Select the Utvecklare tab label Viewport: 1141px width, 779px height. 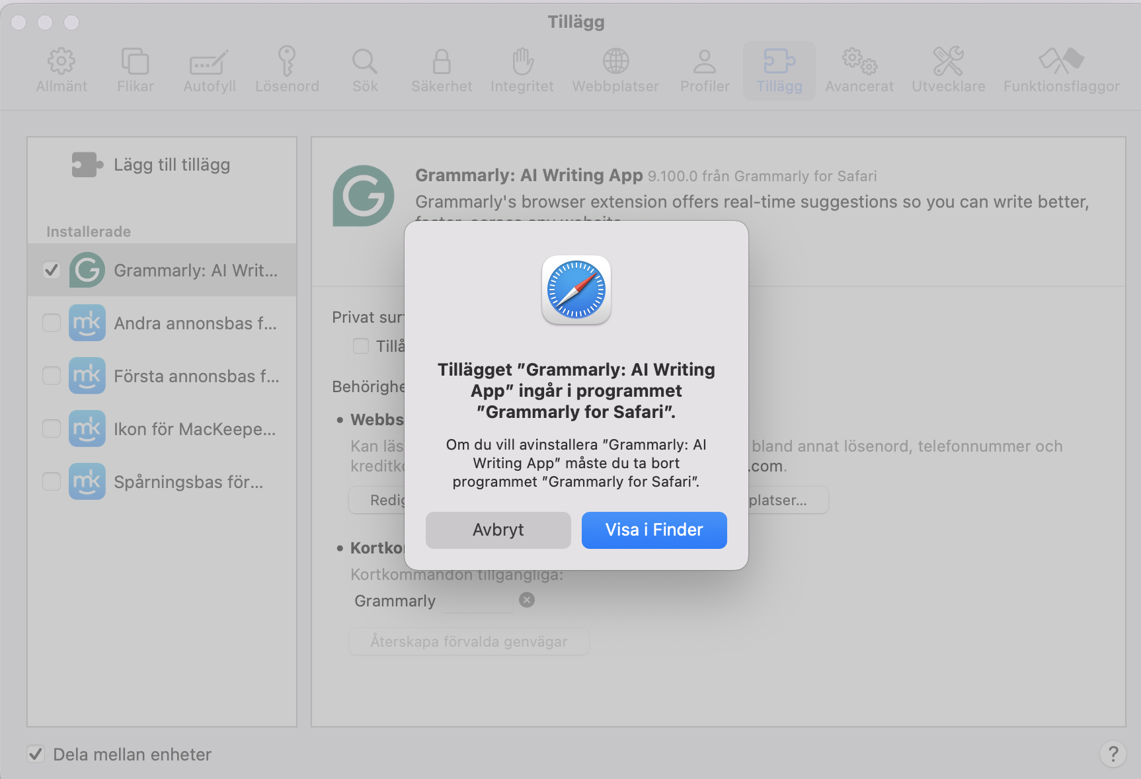(948, 87)
